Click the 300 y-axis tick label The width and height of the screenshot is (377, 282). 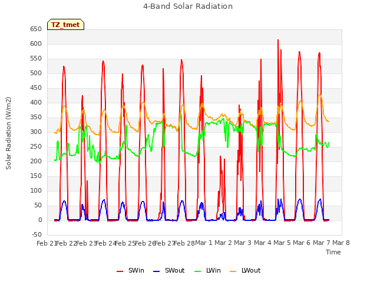point(36,132)
